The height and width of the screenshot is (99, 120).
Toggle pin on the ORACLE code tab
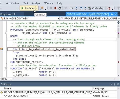pyautogui.click(x=112, y=14)
